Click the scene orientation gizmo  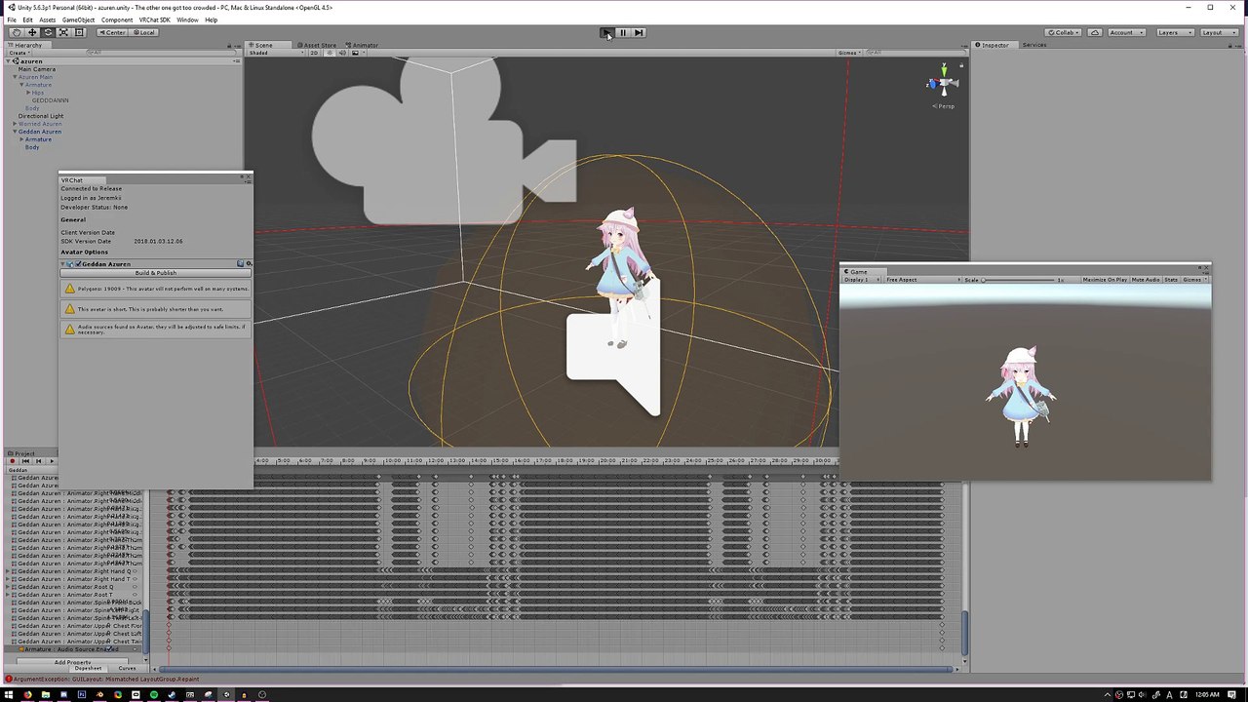pyautogui.click(x=943, y=83)
